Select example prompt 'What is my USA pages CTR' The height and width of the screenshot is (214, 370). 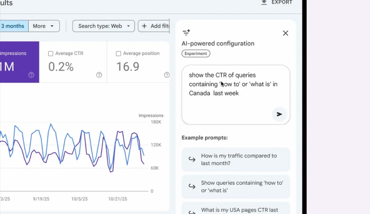pos(236,209)
